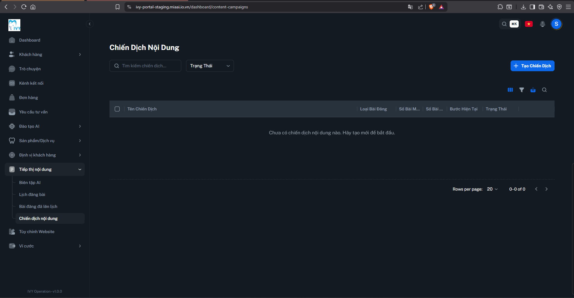The width and height of the screenshot is (574, 298).
Task: Open the Trạng Thái status dropdown
Action: click(x=210, y=66)
